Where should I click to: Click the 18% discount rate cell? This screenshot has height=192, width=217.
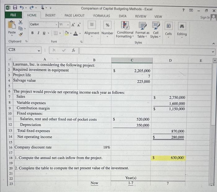(x=94, y=147)
